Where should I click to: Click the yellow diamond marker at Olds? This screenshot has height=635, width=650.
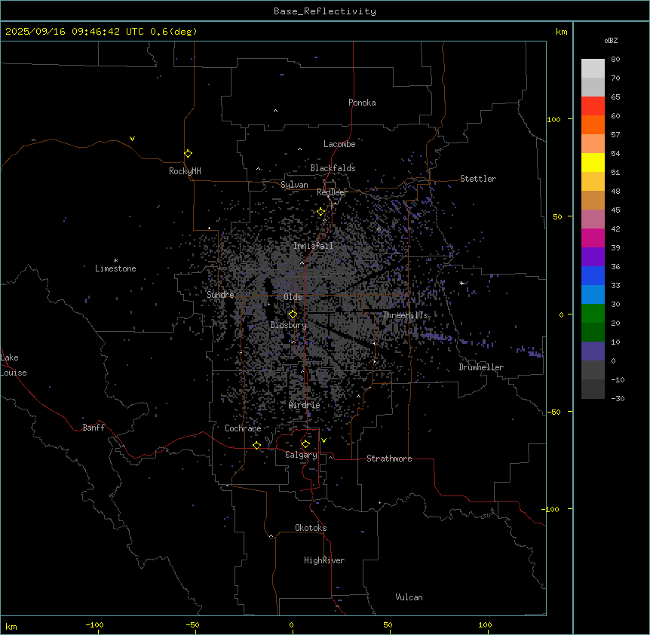click(x=293, y=314)
